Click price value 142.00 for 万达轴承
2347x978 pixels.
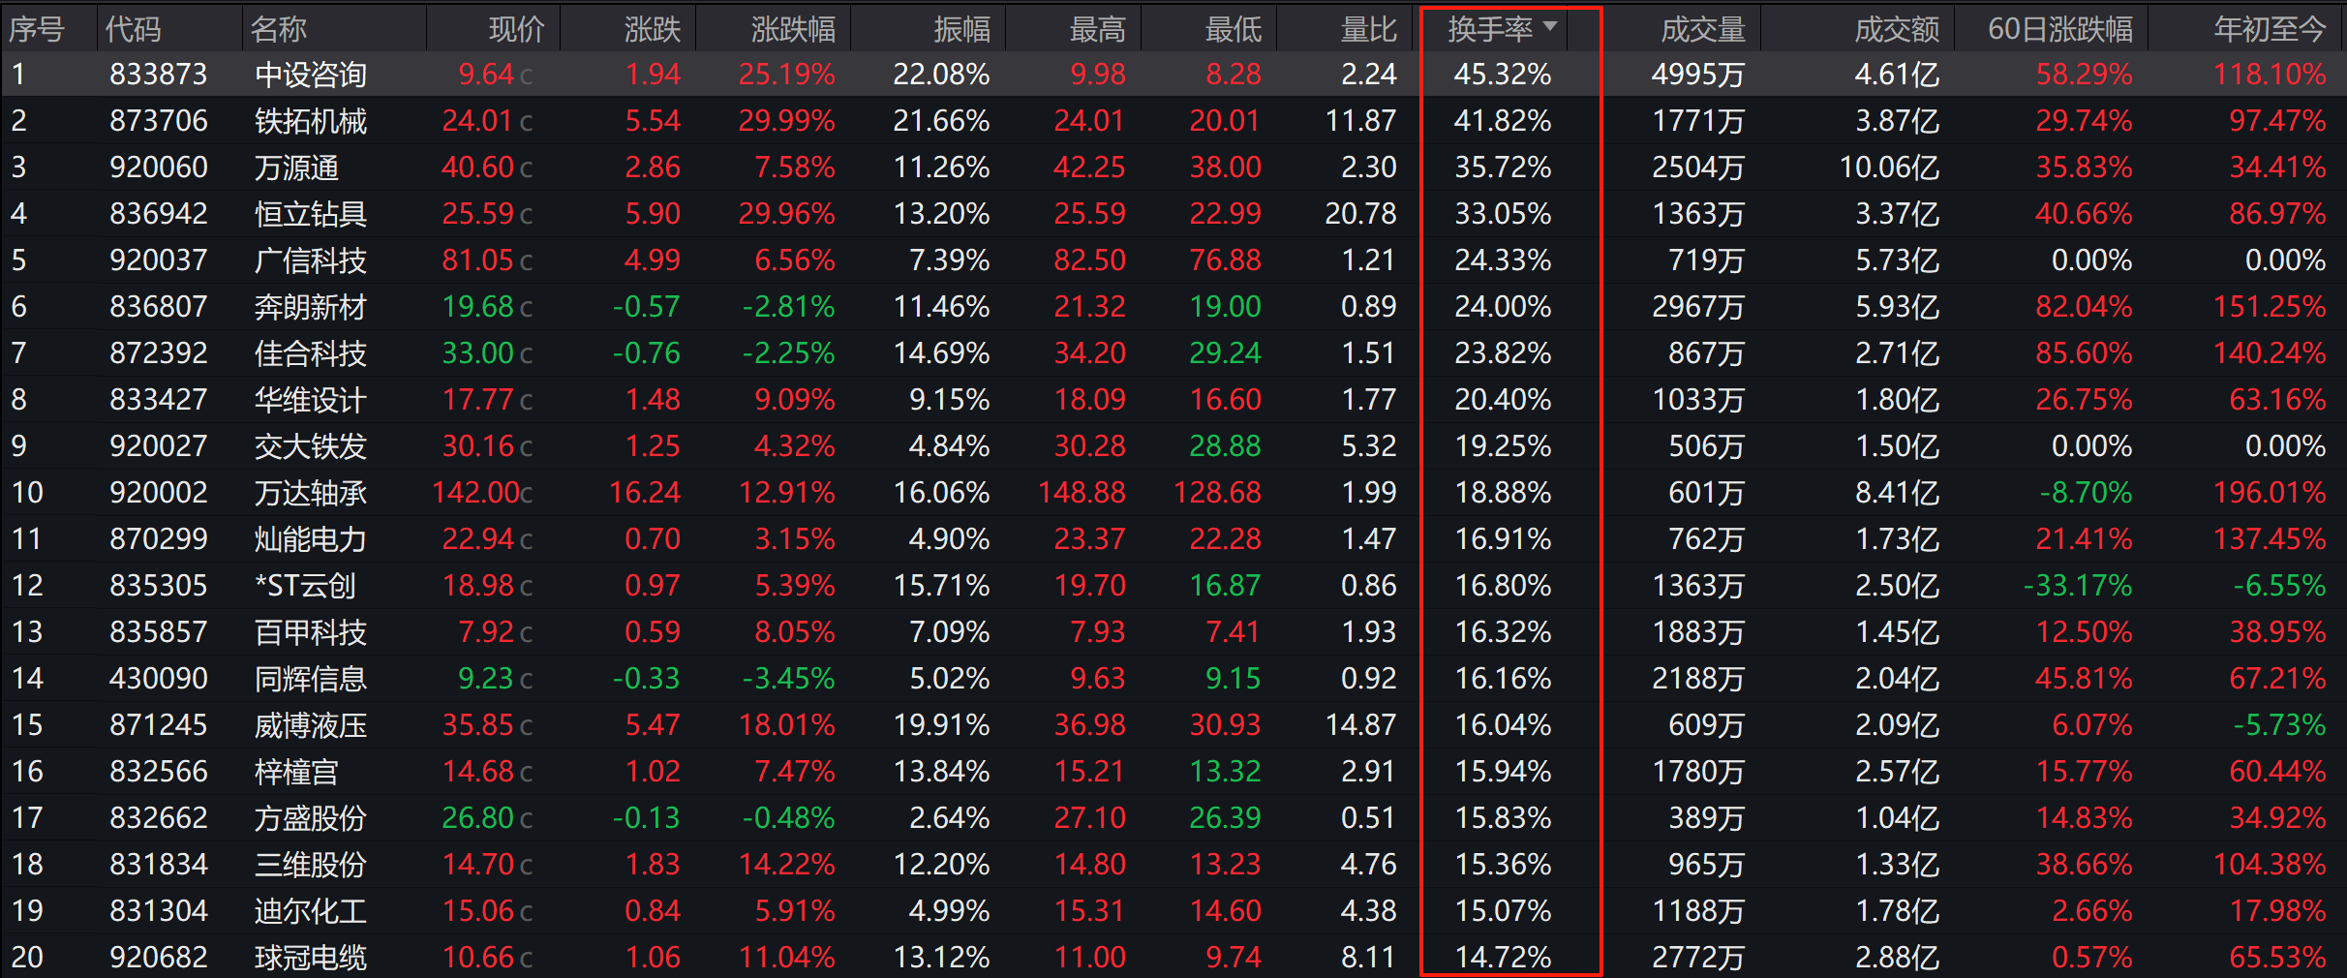coord(475,493)
